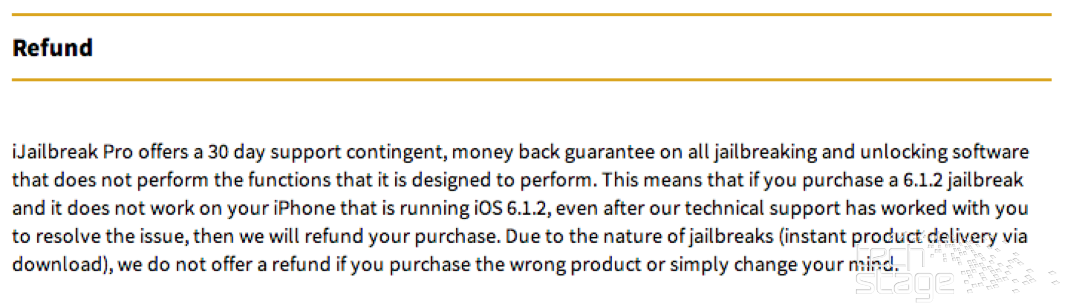Click the golden divider line below Refund
This screenshot has height=305, width=1065.
[532, 79]
